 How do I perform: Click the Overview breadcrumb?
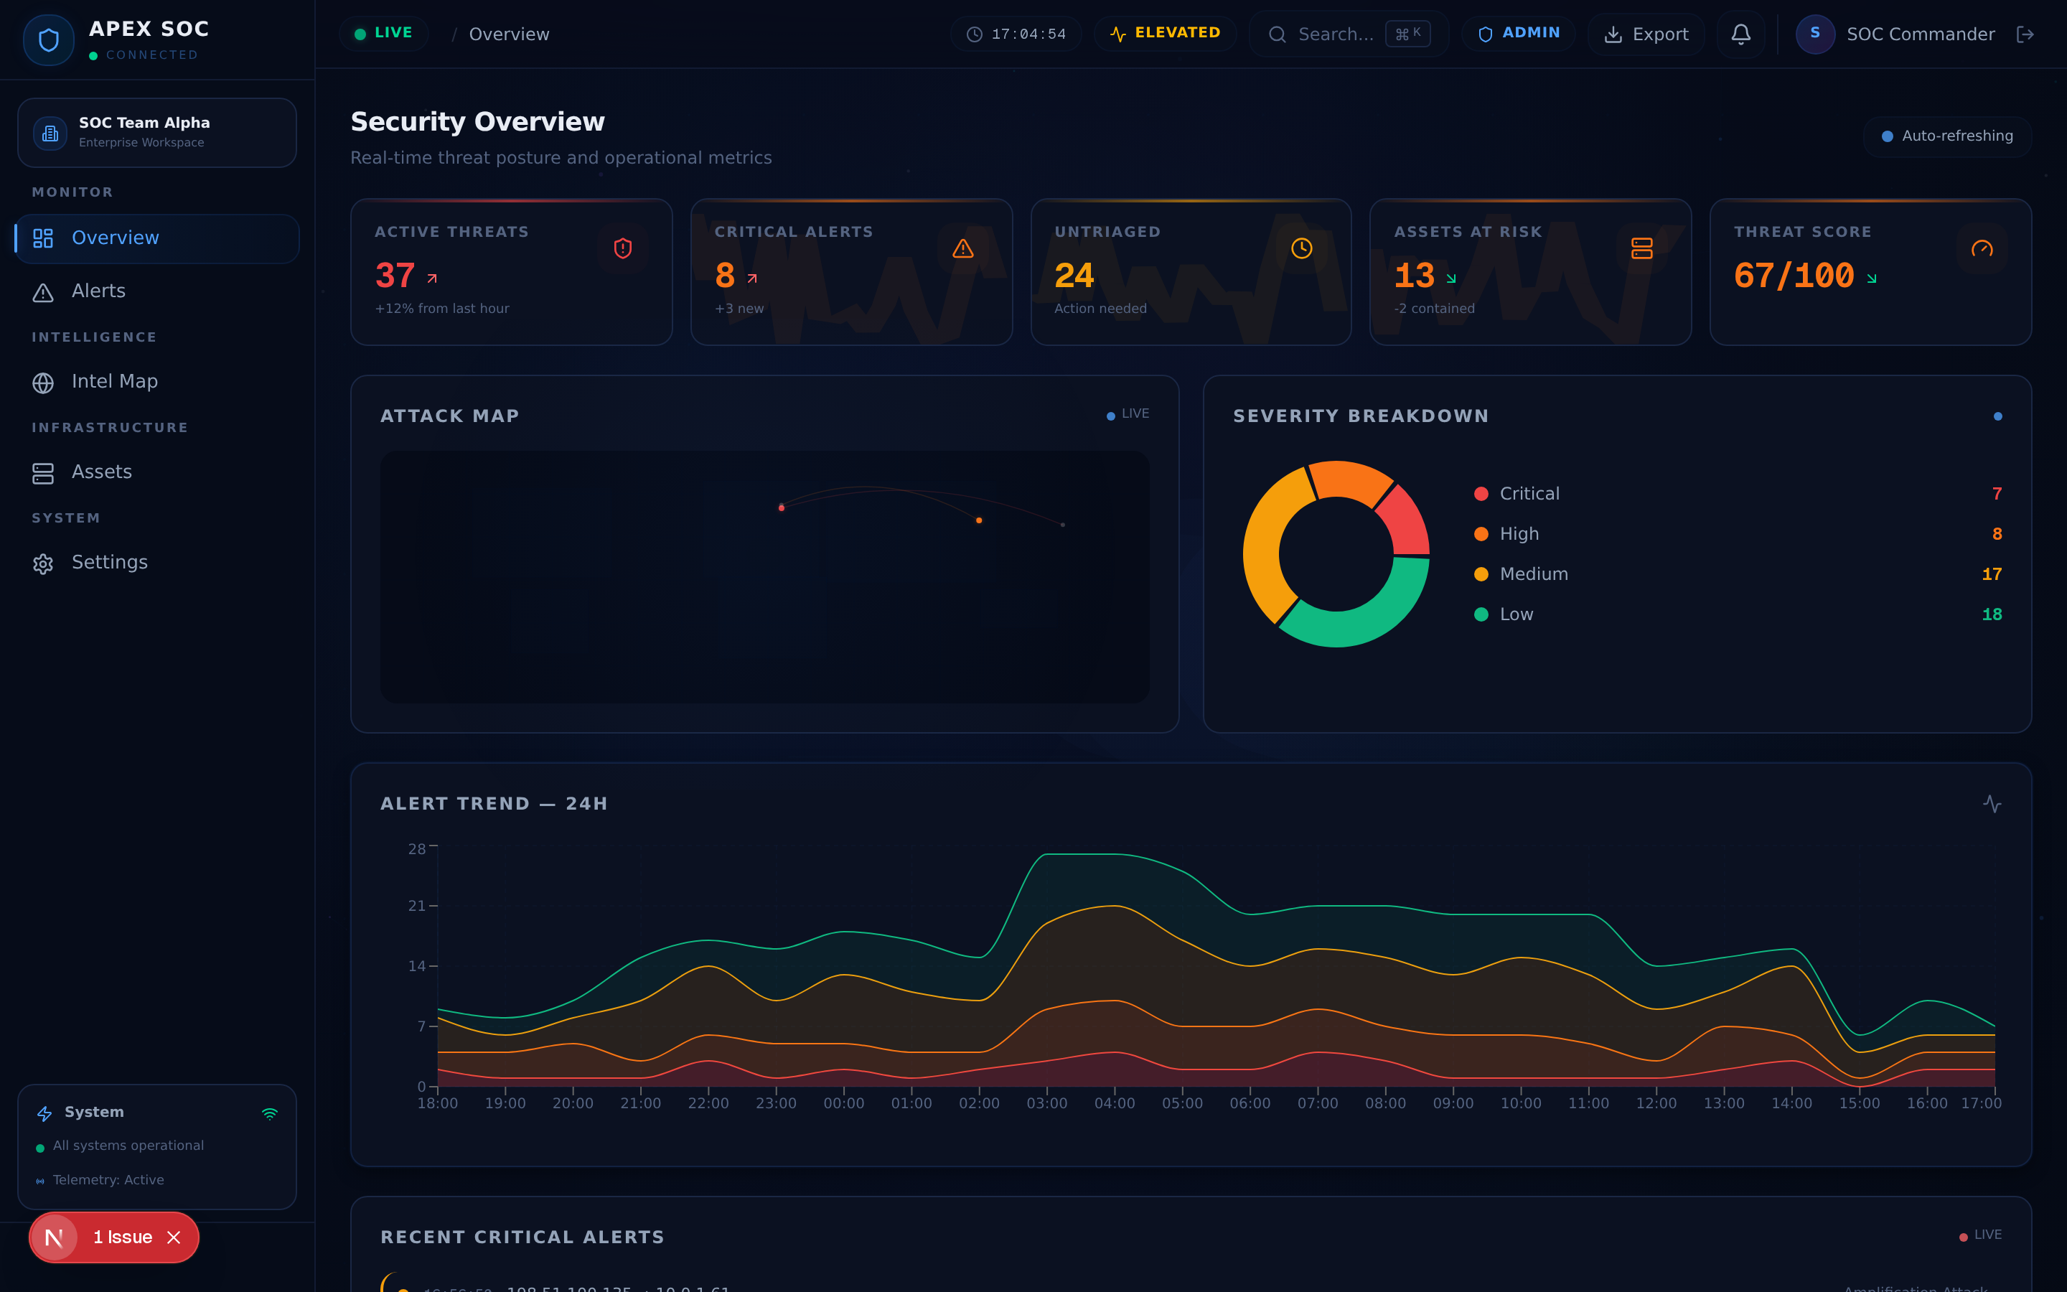pyautogui.click(x=509, y=34)
